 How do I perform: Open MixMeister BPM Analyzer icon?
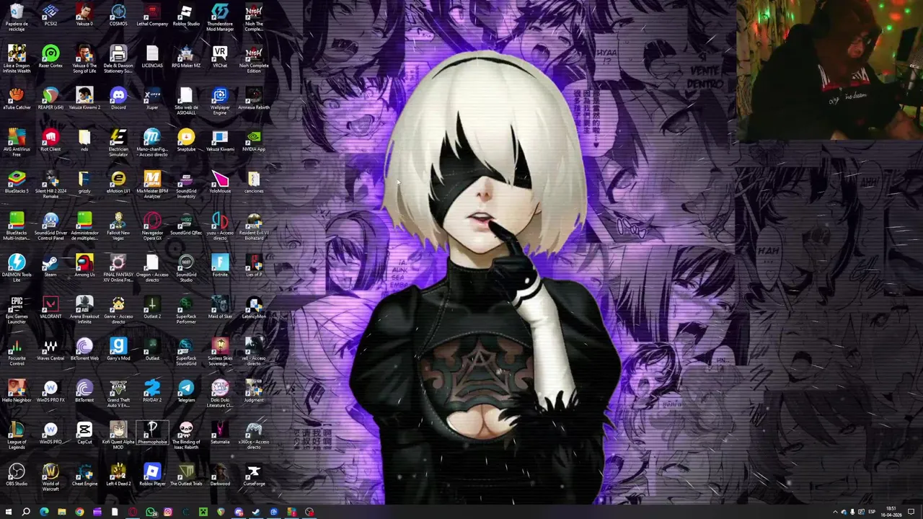click(x=152, y=185)
